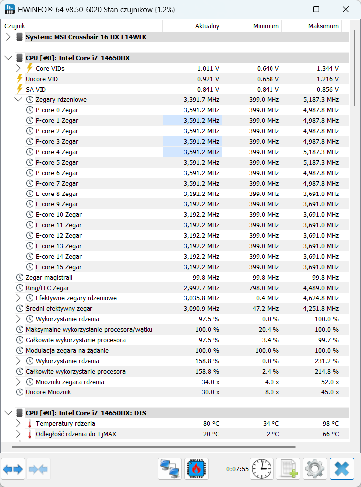
Task: Minimize the HWiNFO sensor window
Action: click(287, 9)
